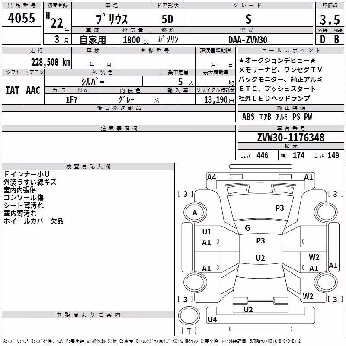Select the inspector note Fインナー小U

click(26, 174)
